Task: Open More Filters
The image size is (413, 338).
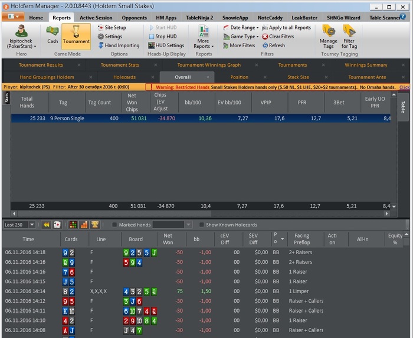Action: tap(239, 45)
